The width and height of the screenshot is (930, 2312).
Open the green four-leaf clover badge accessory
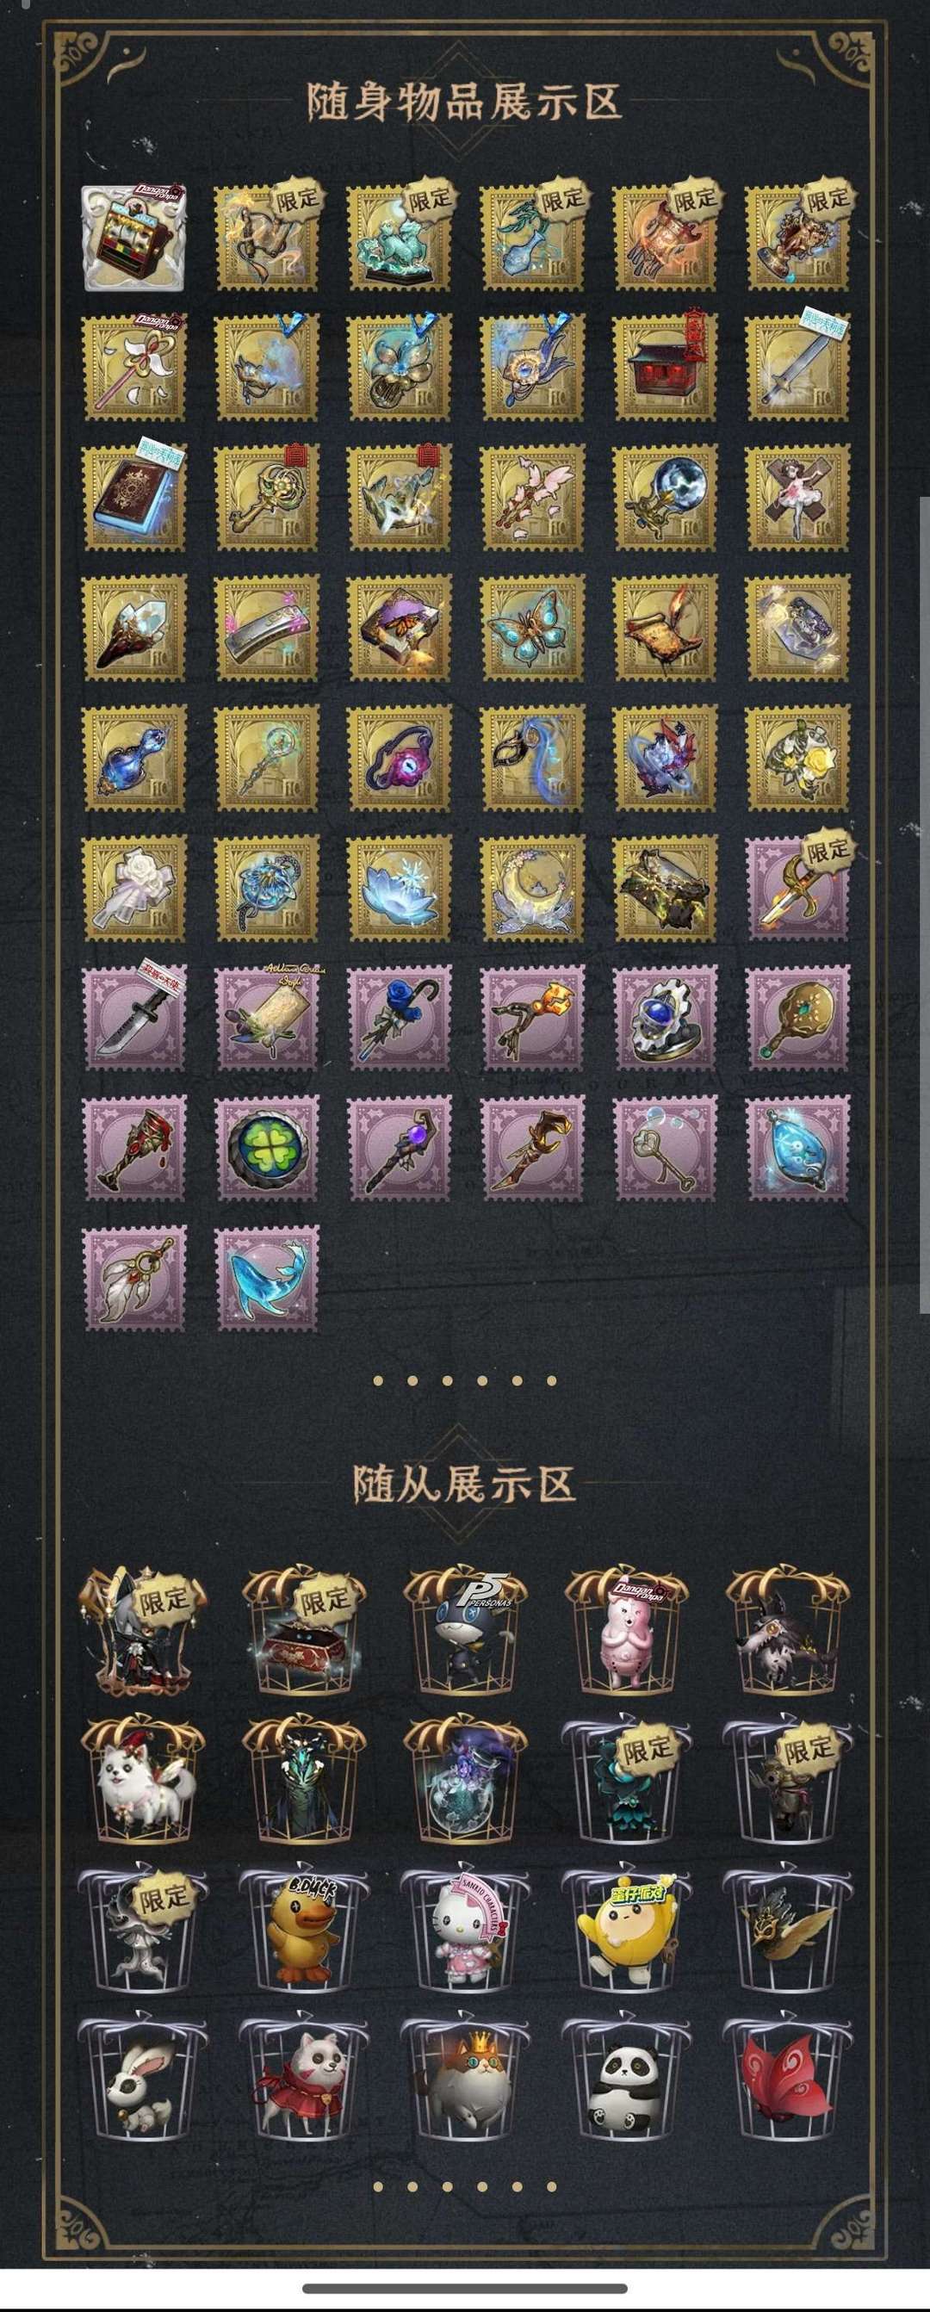(x=267, y=1148)
